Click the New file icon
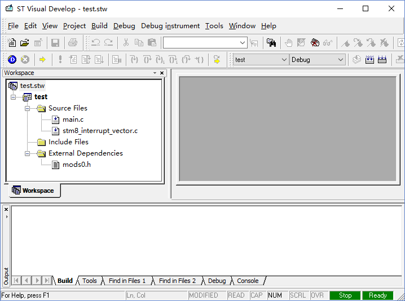 (12, 43)
